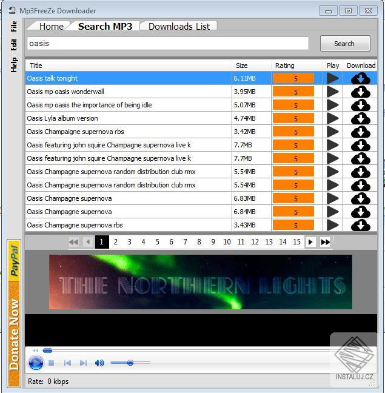The image size is (385, 393).
Task: Click The Northern Lights banner image
Action: point(201,282)
